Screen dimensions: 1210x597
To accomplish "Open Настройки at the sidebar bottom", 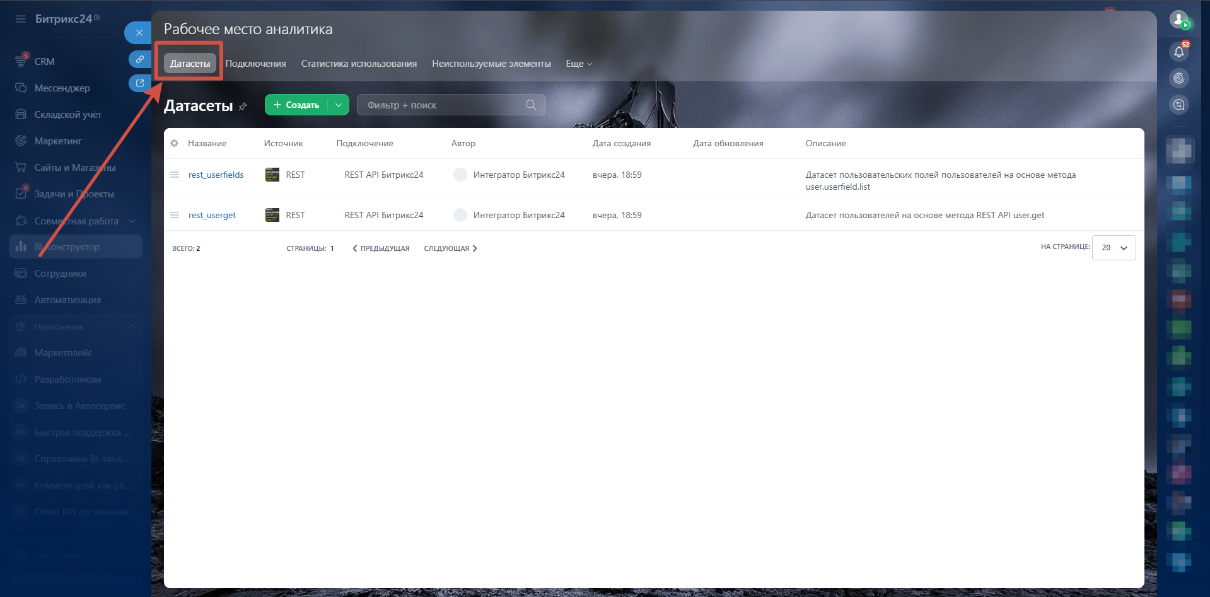I will coord(57,555).
